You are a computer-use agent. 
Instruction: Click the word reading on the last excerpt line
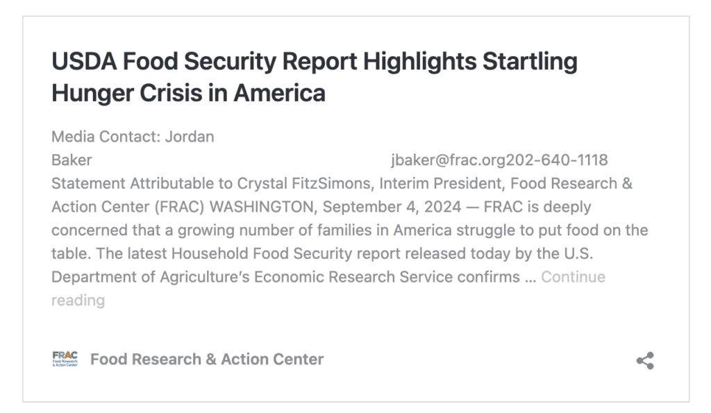pos(78,301)
